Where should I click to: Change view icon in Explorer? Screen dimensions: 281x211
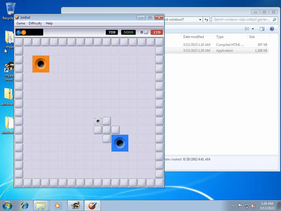coord(247,29)
